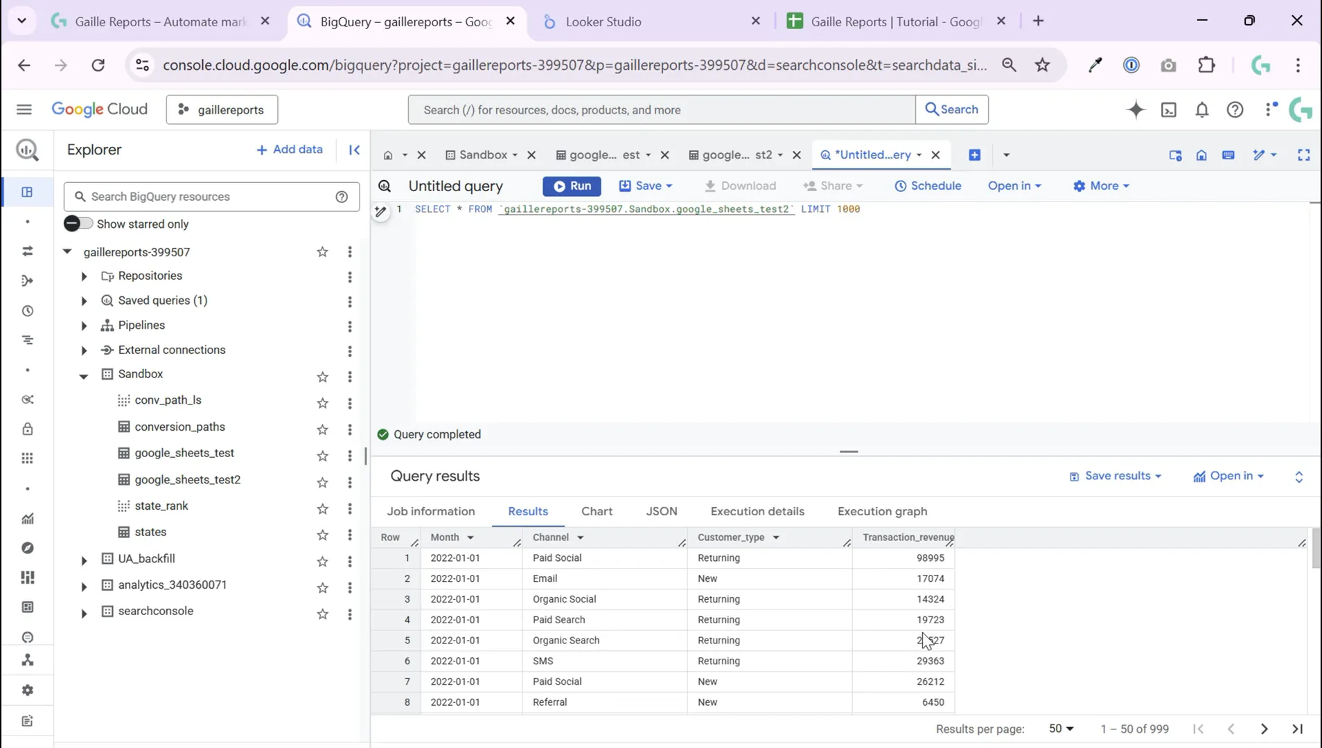Bookmark this page star icon

[x=1042, y=65]
